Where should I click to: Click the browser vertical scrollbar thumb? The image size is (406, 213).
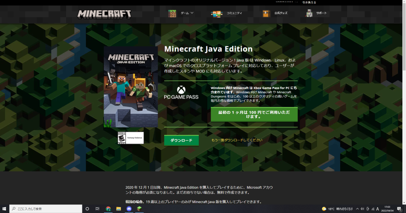tap(404, 36)
